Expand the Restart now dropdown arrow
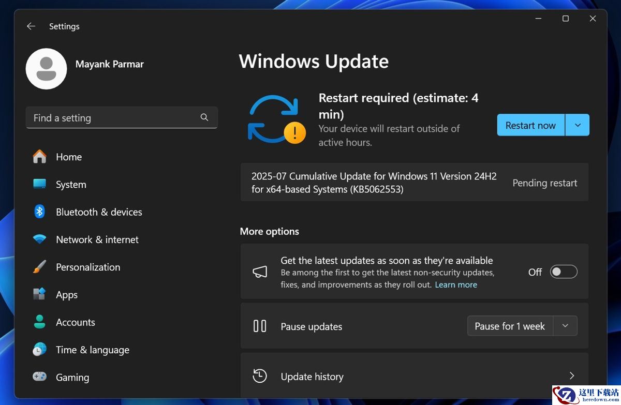Viewport: 621px width, 405px height. 578,125
